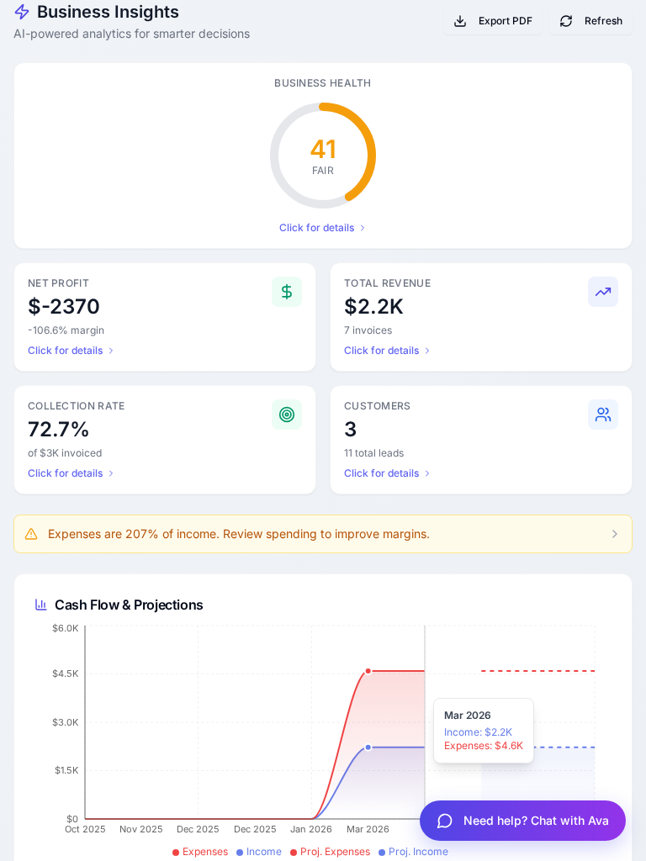Click the blue Income data point on chart
This screenshot has height=861, width=646.
[368, 747]
